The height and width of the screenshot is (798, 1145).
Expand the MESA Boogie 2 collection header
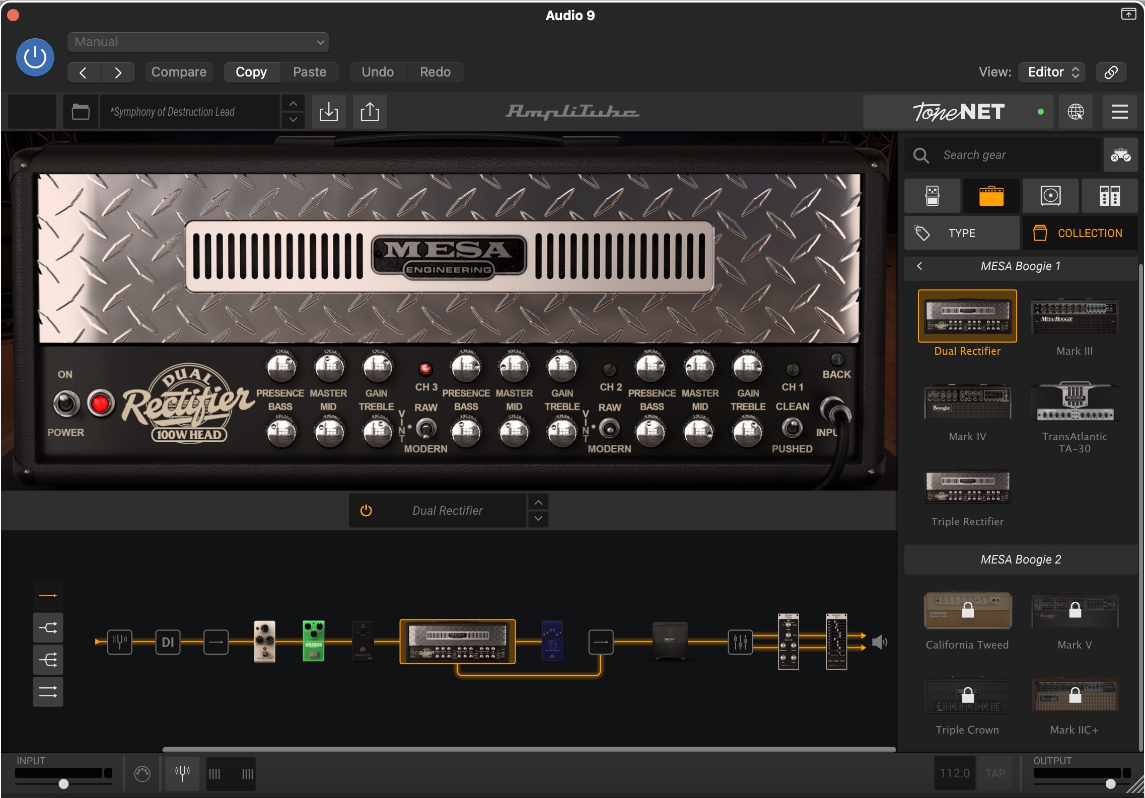[x=1021, y=560]
